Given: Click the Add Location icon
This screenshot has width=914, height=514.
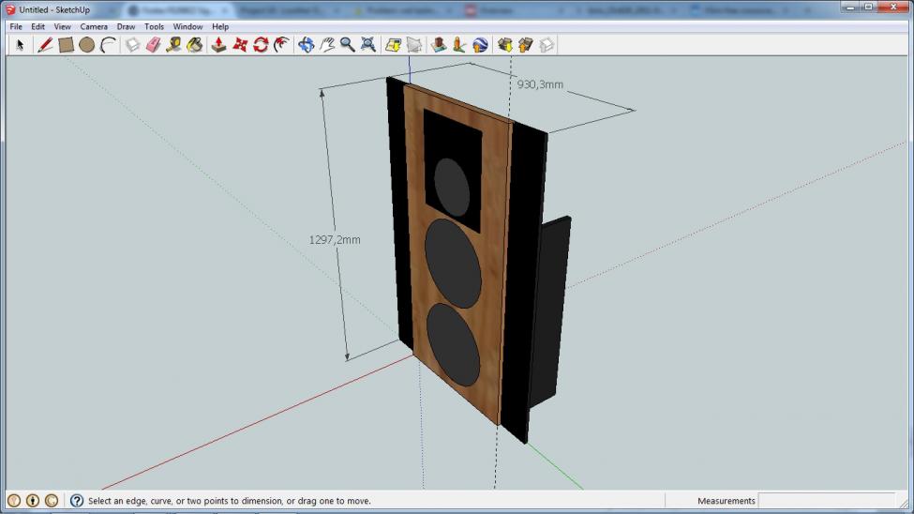Looking at the screenshot, I should click(x=393, y=45).
